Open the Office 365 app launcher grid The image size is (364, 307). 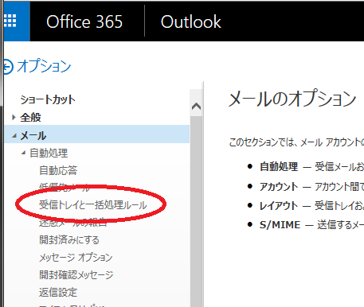pyautogui.click(x=10, y=21)
